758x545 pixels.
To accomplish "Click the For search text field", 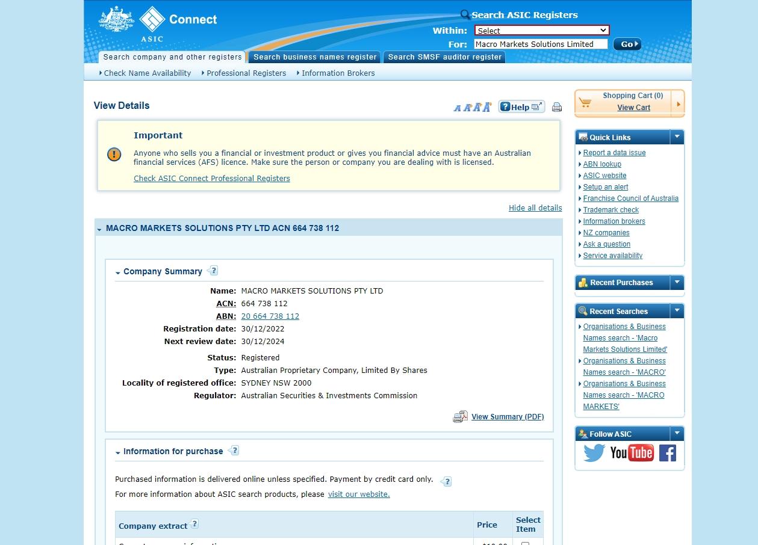I will (542, 44).
